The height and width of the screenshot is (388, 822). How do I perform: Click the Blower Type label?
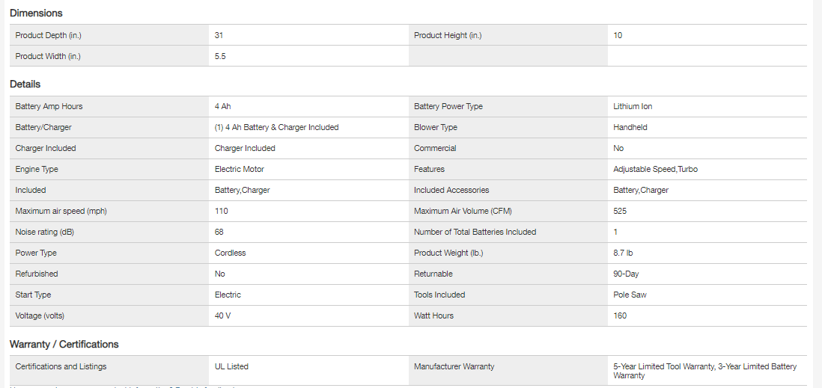(x=436, y=127)
